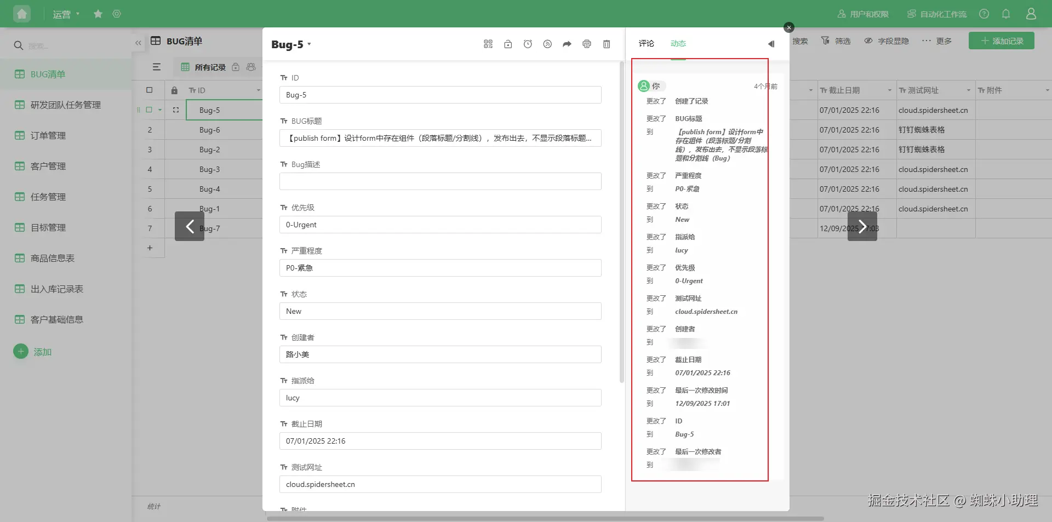Close the Bug-5 record dialog
The width and height of the screenshot is (1052, 522).
point(789,27)
